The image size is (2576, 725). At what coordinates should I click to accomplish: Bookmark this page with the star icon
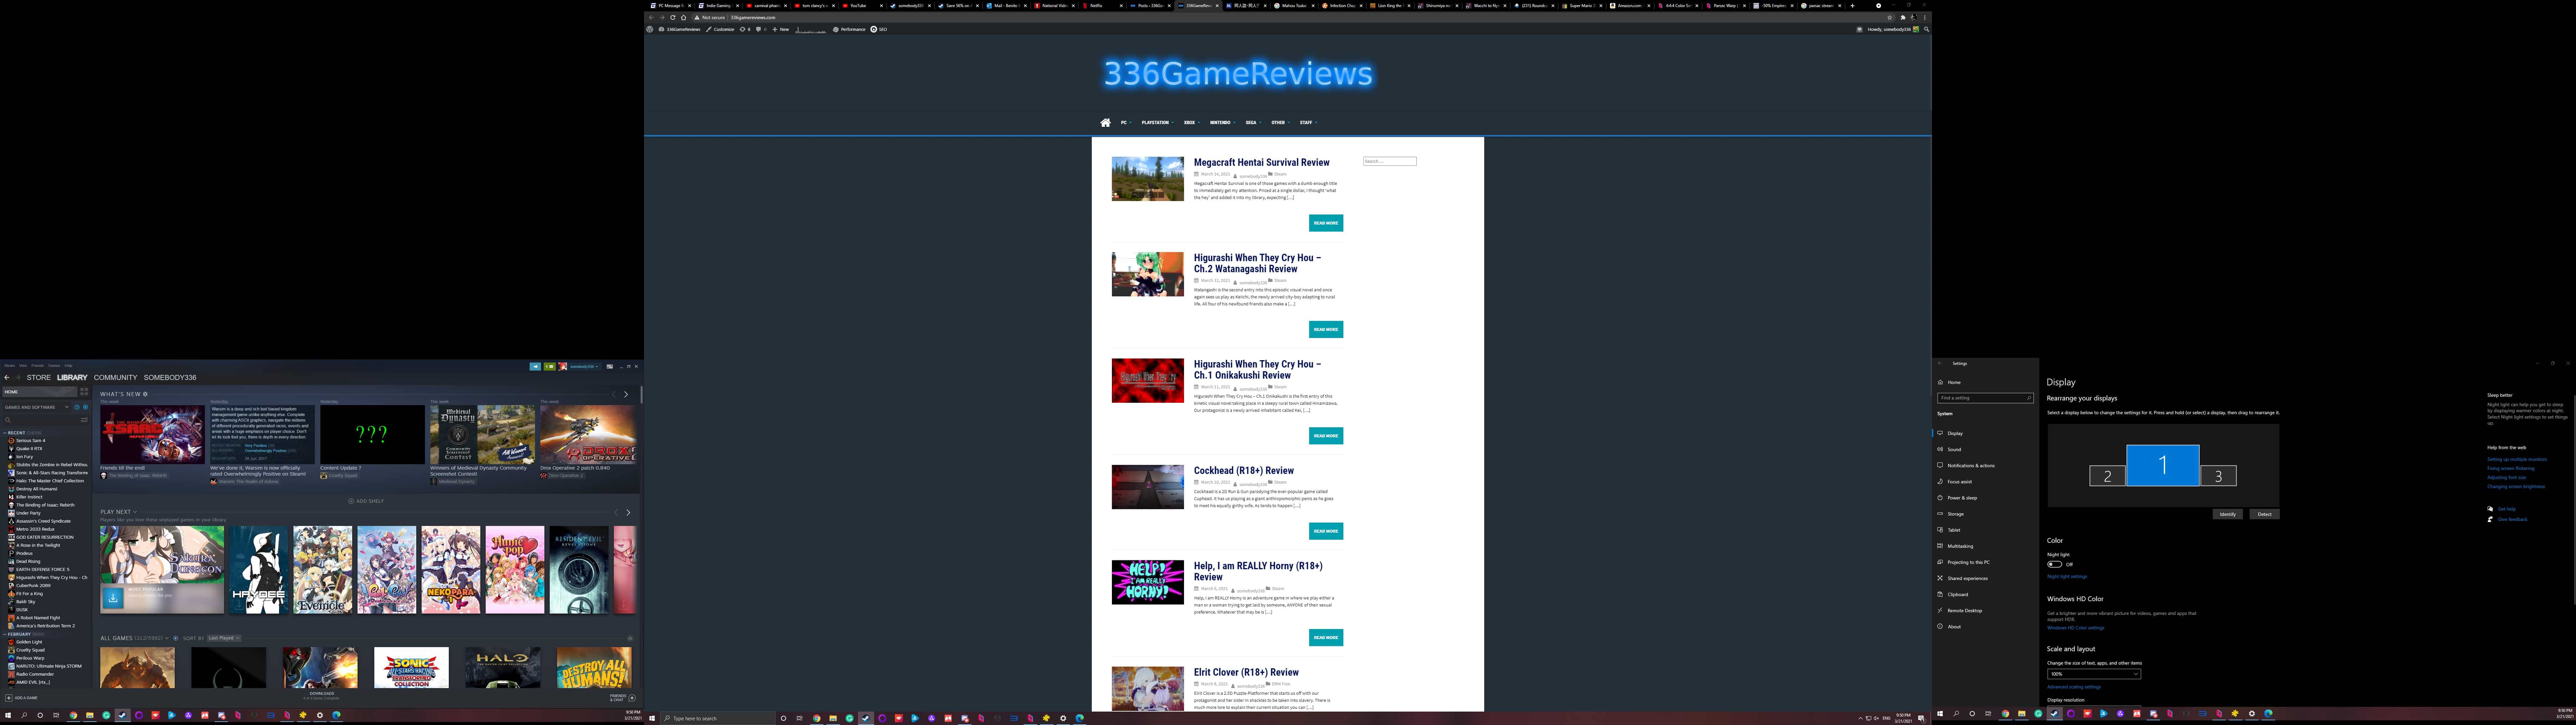tap(1890, 17)
